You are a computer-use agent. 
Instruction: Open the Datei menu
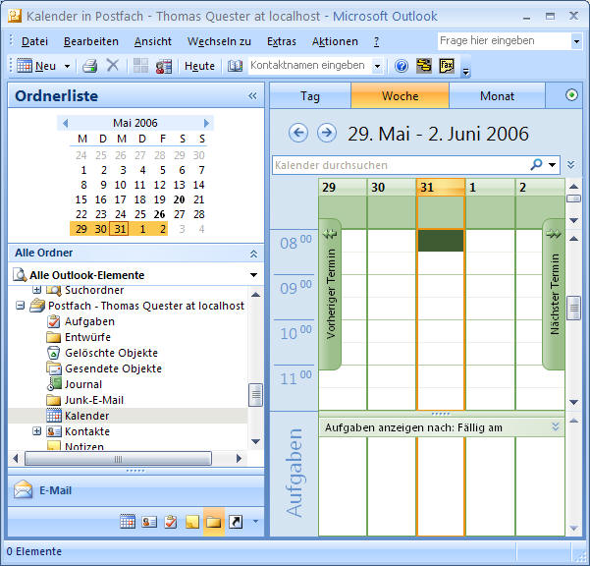34,41
